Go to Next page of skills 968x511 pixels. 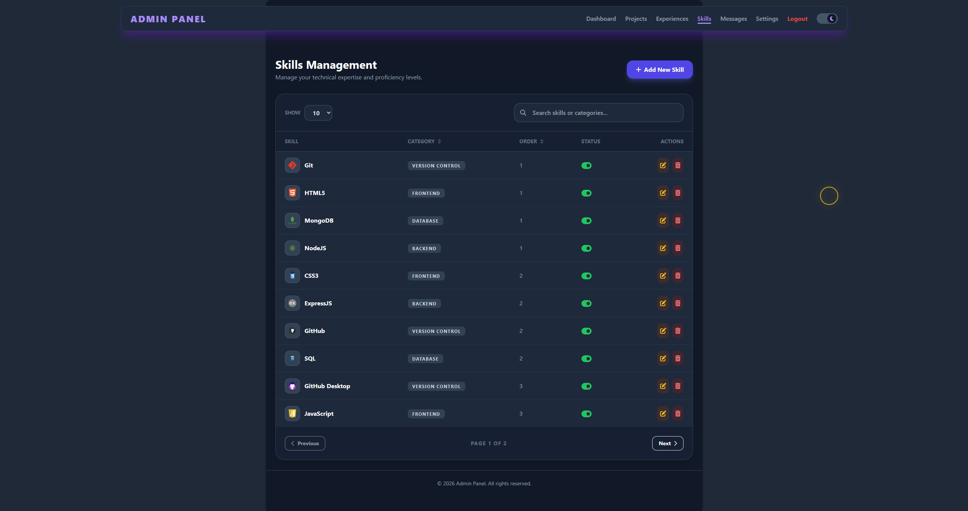point(668,443)
